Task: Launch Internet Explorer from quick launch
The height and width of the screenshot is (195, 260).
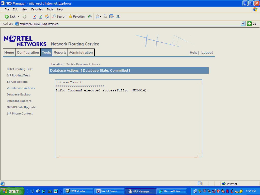Action: point(32,191)
